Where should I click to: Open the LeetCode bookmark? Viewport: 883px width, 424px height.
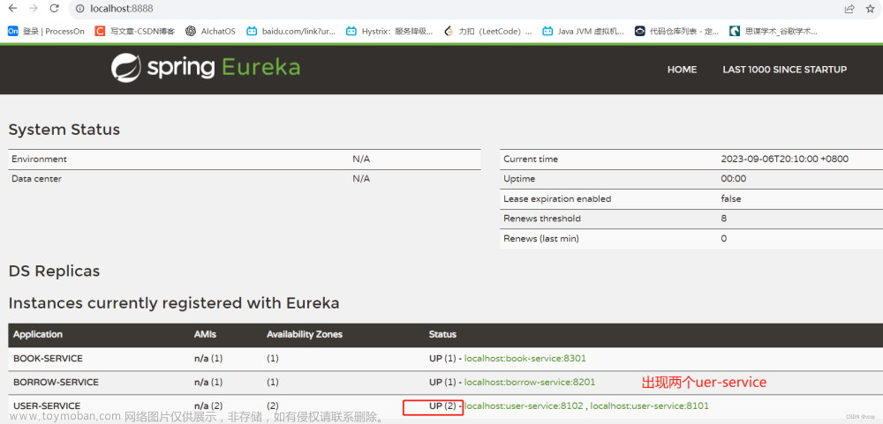(487, 32)
